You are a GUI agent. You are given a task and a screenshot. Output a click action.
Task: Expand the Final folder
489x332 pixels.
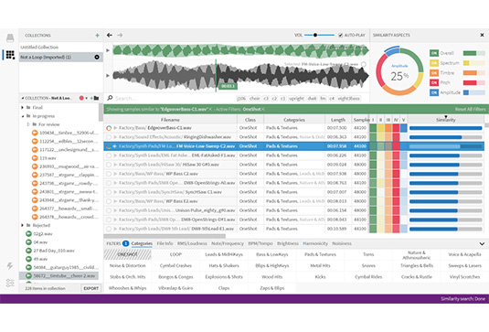(x=23, y=107)
